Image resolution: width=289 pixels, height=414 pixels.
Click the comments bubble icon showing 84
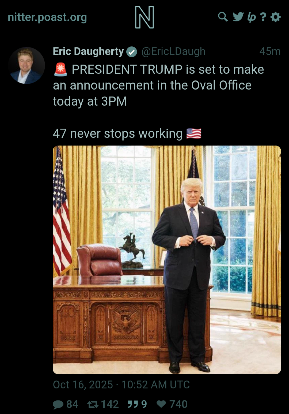point(58,404)
